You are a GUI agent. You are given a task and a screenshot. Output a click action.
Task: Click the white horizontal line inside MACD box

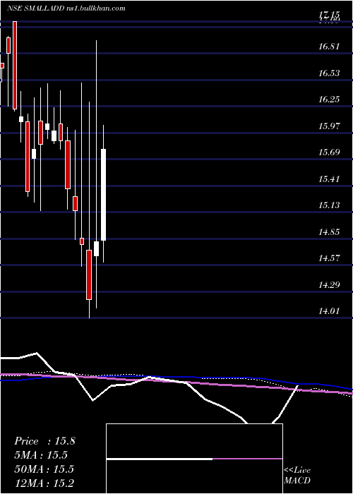tap(160, 459)
